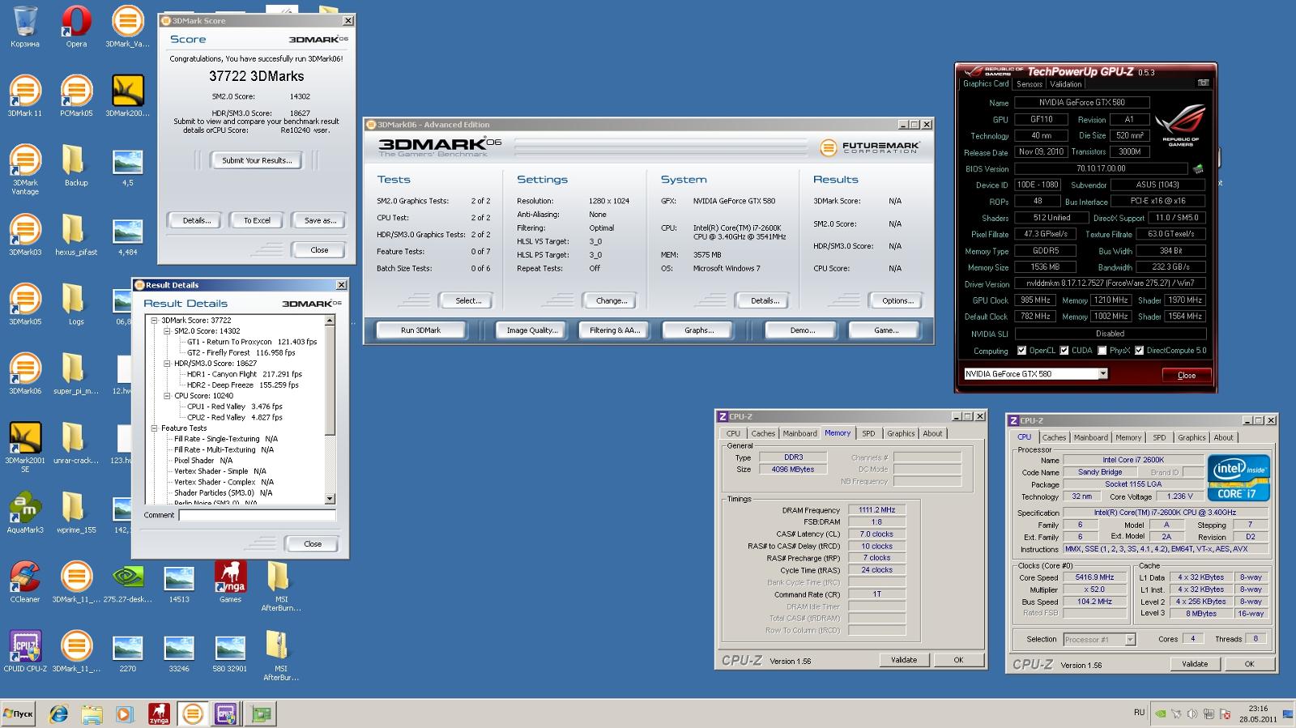1296x728 pixels.
Task: Open the PCMark05 desktop shortcut
Action: pyautogui.click(x=76, y=96)
